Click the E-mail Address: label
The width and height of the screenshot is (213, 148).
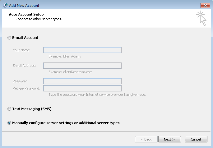click(x=24, y=66)
